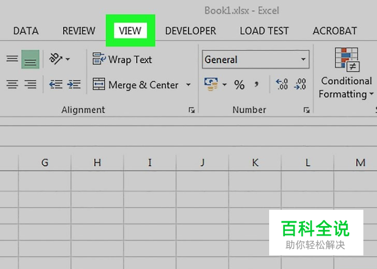Increase the cell indent
Viewport: 377px width, 269px height.
pos(74,84)
